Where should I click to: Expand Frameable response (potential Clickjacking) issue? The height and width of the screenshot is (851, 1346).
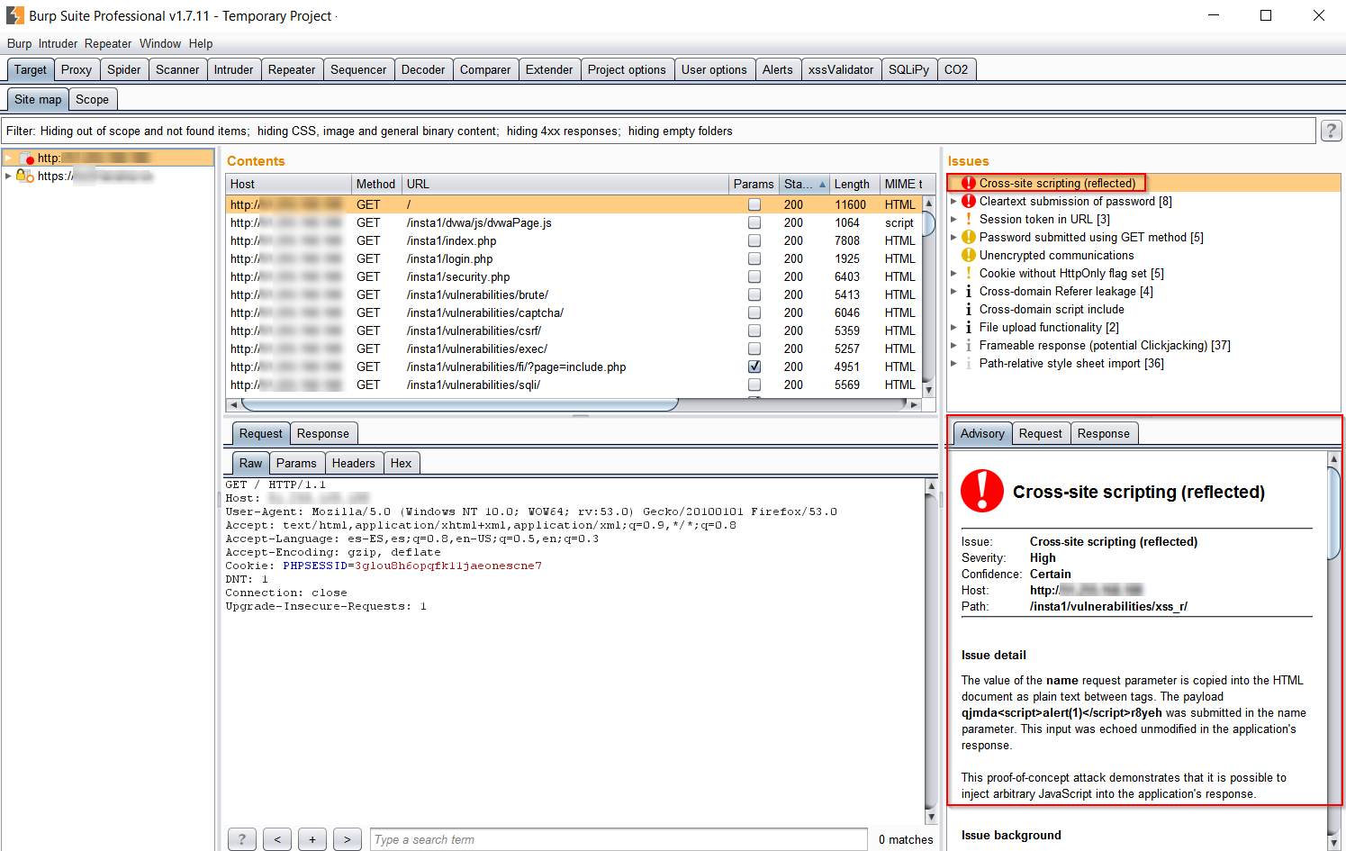tap(954, 345)
